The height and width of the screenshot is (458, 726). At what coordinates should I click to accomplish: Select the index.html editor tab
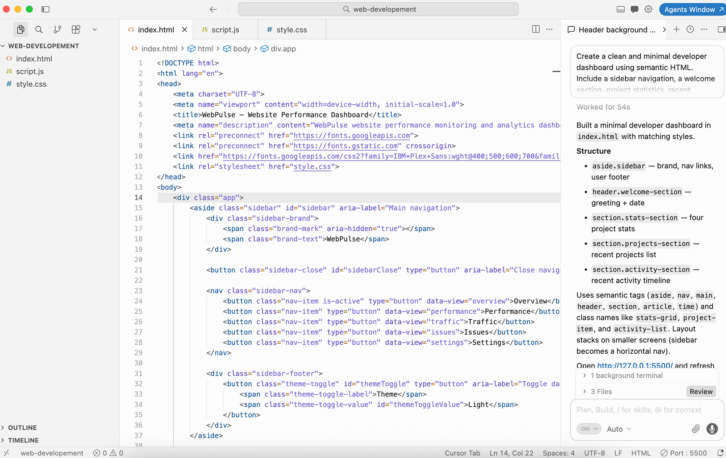pos(156,29)
